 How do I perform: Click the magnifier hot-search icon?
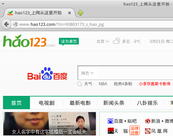click(x=80, y=84)
